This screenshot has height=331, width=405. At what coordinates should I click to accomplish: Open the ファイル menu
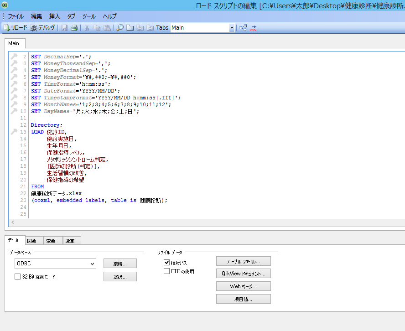(16, 16)
